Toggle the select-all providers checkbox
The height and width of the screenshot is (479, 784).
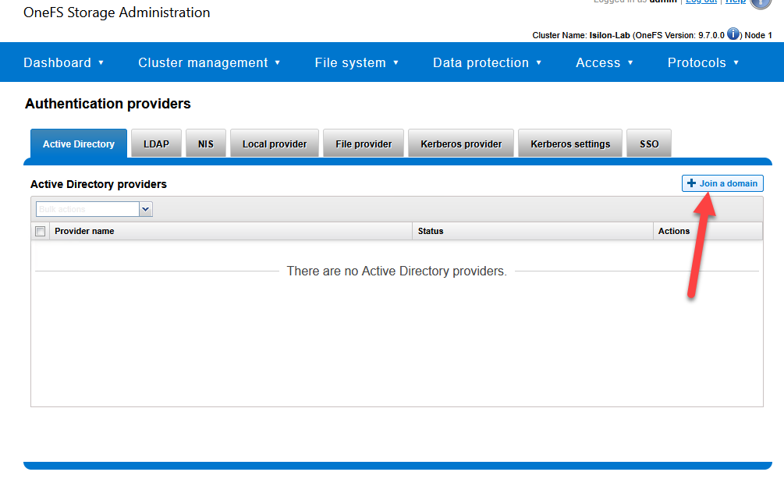[40, 231]
